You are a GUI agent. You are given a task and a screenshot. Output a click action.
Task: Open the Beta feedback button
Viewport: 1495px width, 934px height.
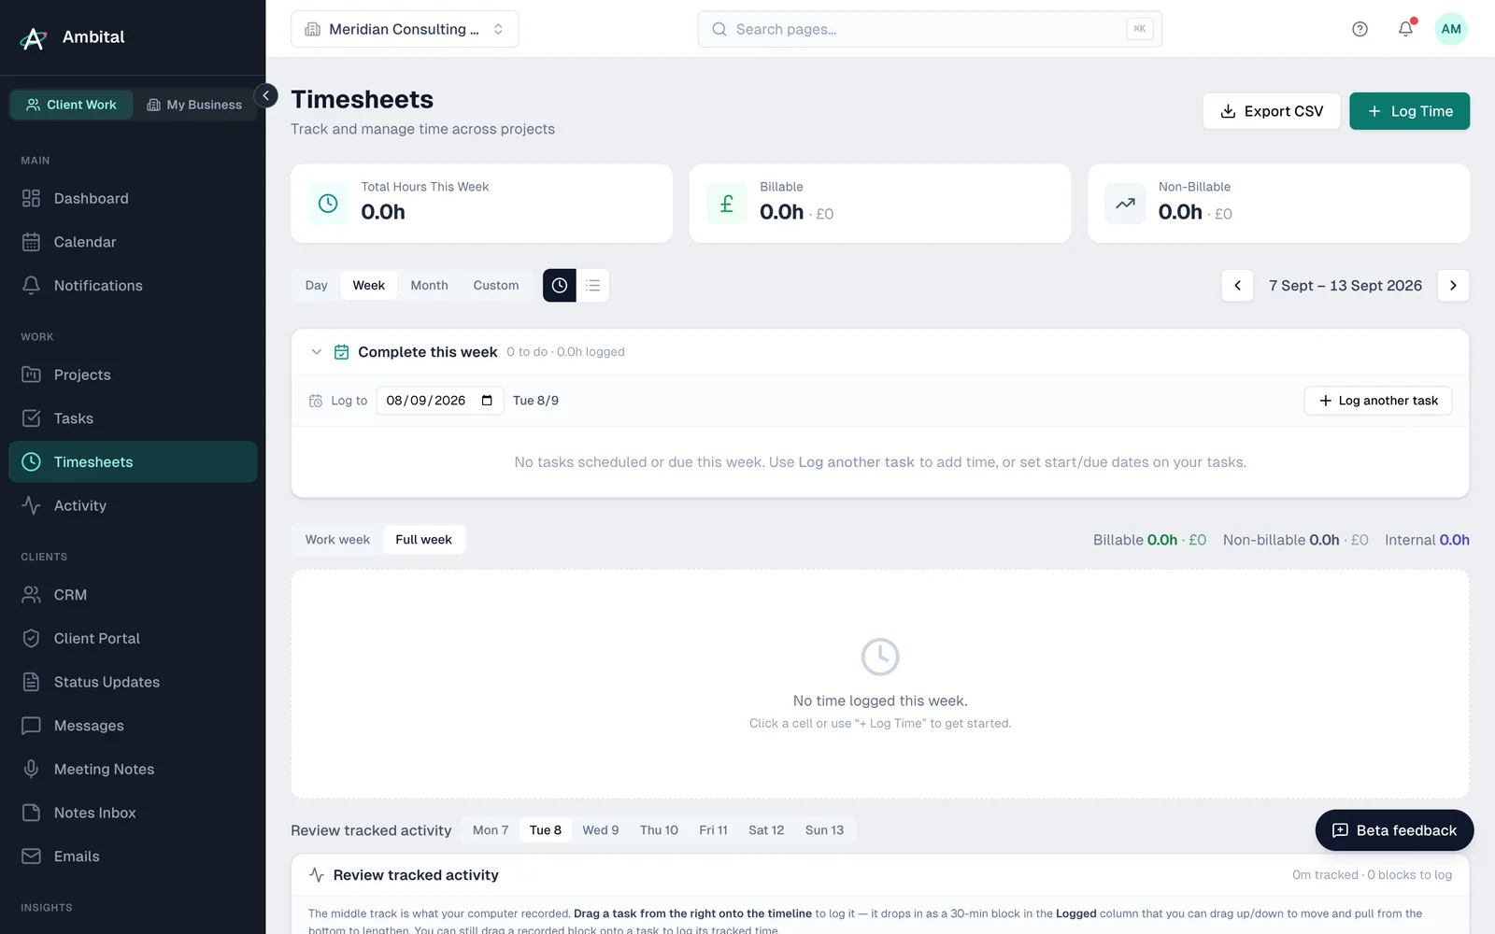pyautogui.click(x=1394, y=830)
